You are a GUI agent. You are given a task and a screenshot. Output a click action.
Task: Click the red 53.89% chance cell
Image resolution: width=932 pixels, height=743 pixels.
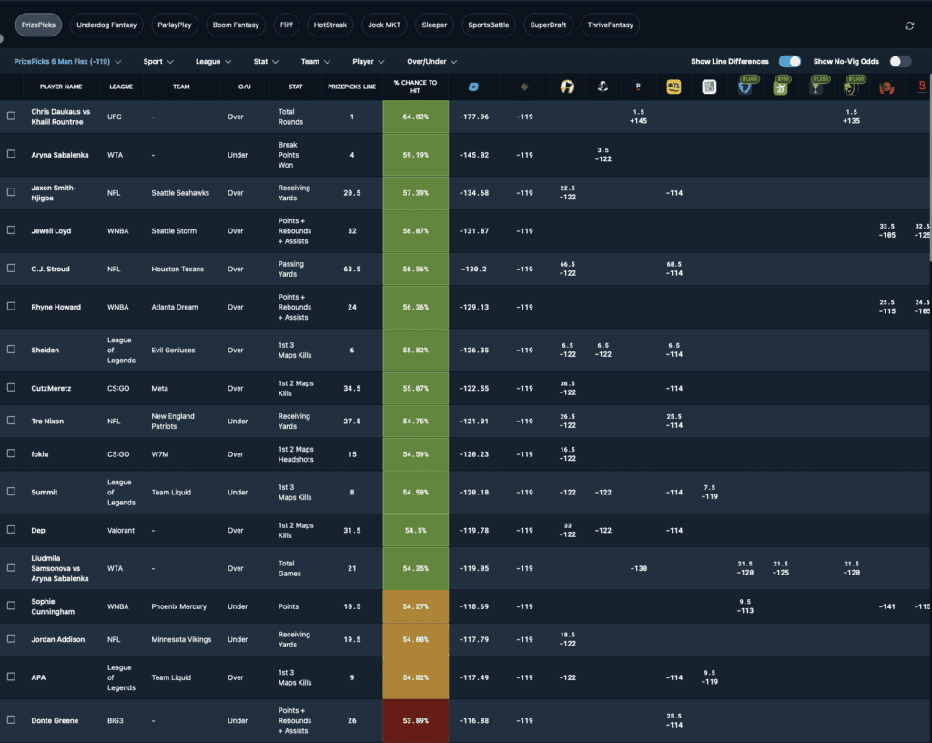click(415, 720)
